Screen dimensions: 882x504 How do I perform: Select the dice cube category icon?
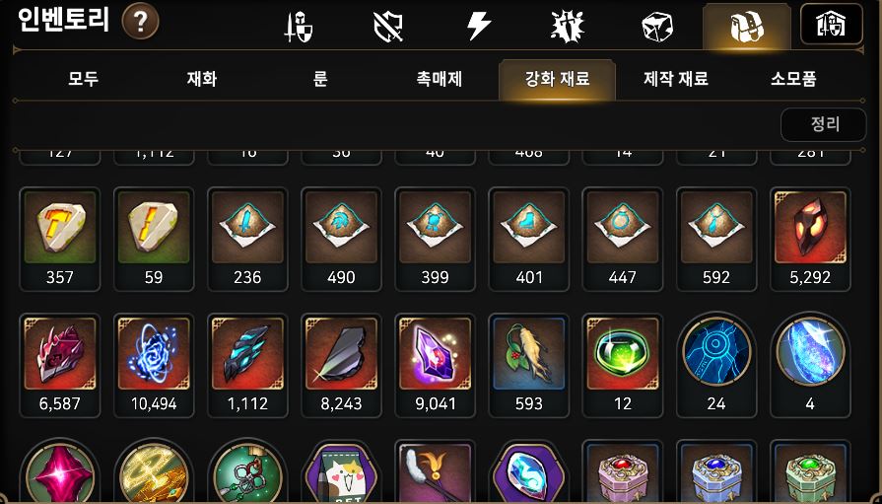pyautogui.click(x=657, y=27)
